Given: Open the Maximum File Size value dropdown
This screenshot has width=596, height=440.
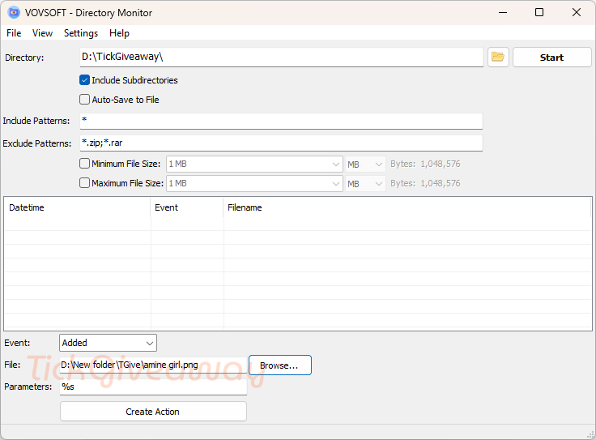Looking at the screenshot, I should point(254,183).
